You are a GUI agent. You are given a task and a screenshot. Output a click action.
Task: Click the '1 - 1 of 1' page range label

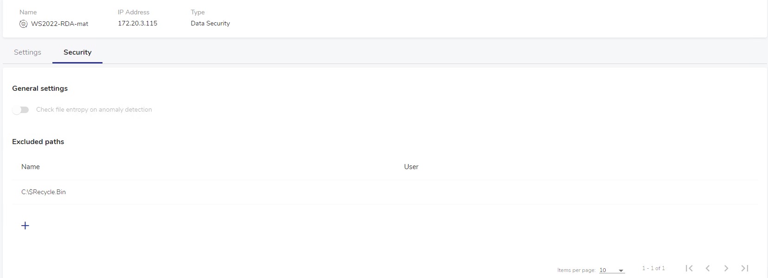point(653,268)
